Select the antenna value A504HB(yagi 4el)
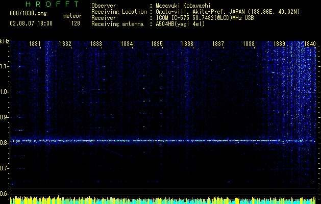This screenshot has width=321, height=204. click(x=180, y=24)
